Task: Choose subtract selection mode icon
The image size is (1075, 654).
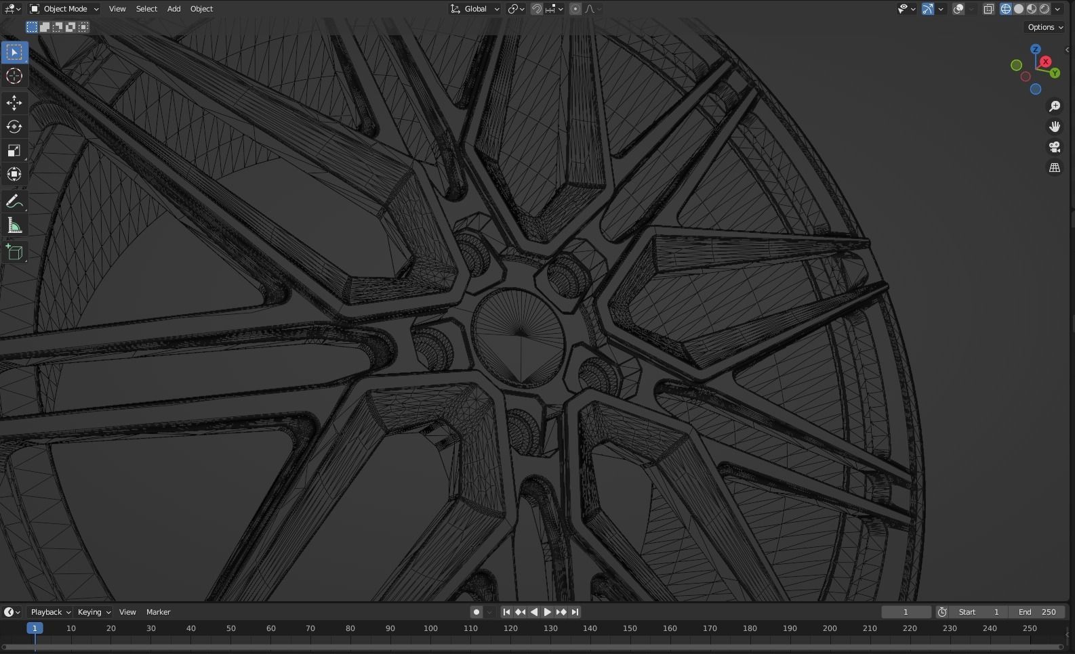Action: (58, 27)
